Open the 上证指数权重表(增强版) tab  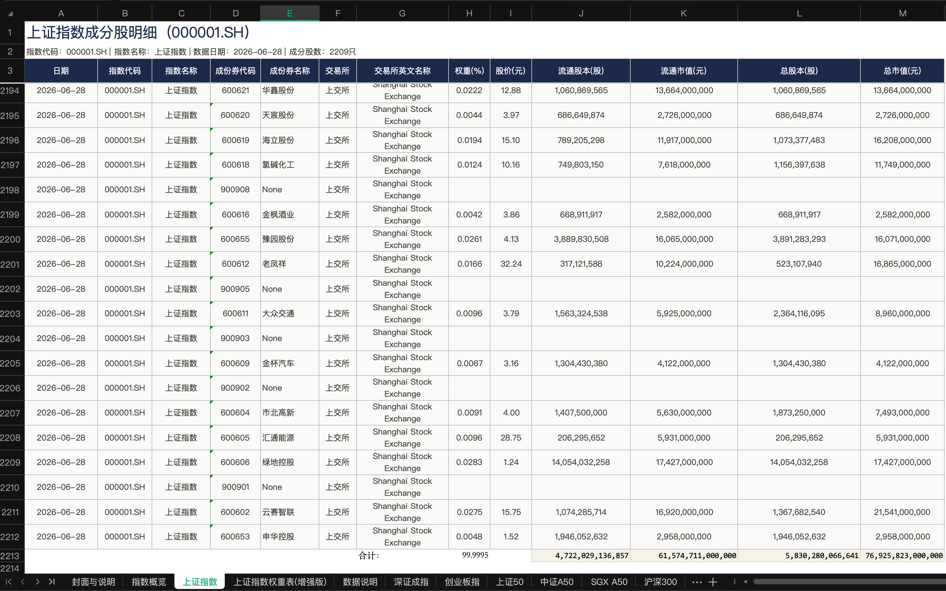(x=280, y=582)
